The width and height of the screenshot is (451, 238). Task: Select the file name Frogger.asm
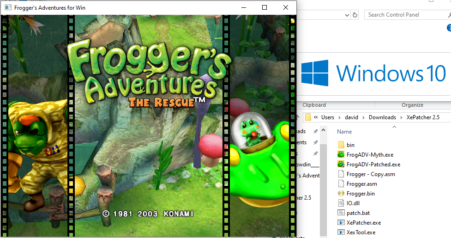pyautogui.click(x=362, y=184)
